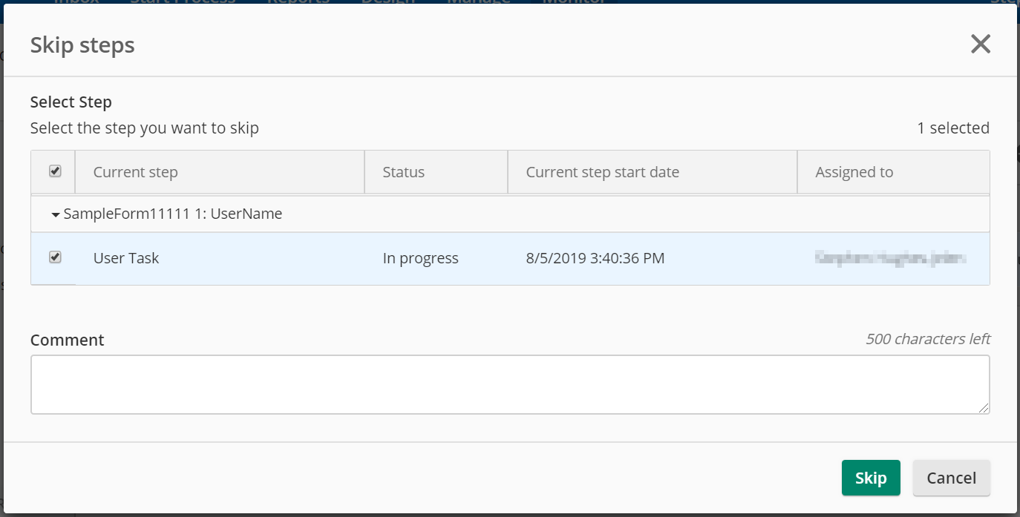Click the Cancel button
Screen dimensions: 1020x517
tap(951, 478)
